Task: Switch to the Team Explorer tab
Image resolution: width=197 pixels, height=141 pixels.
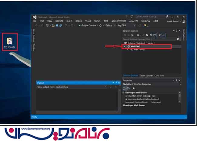Action: pos(146,76)
